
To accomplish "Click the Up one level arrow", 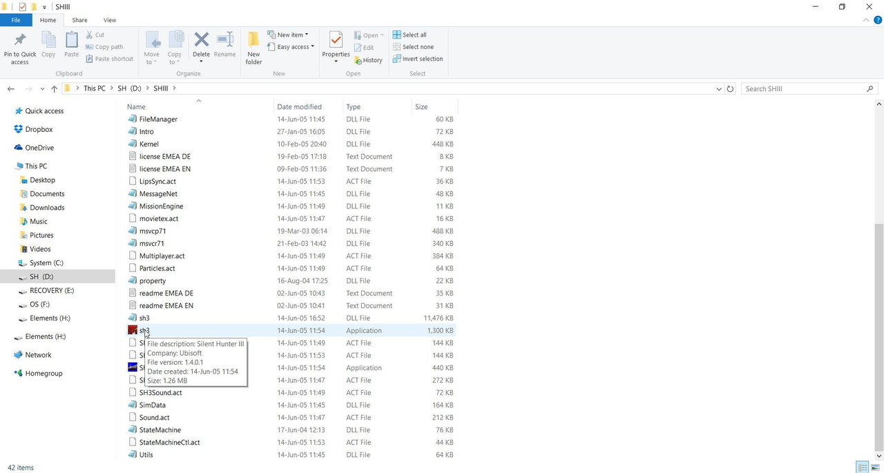I will pos(55,88).
